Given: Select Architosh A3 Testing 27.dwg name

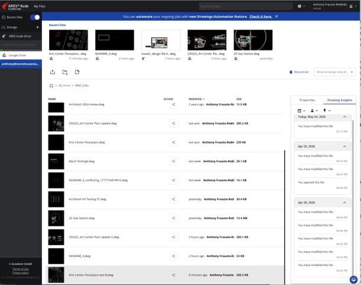Looking at the screenshot, I should coord(88,199).
